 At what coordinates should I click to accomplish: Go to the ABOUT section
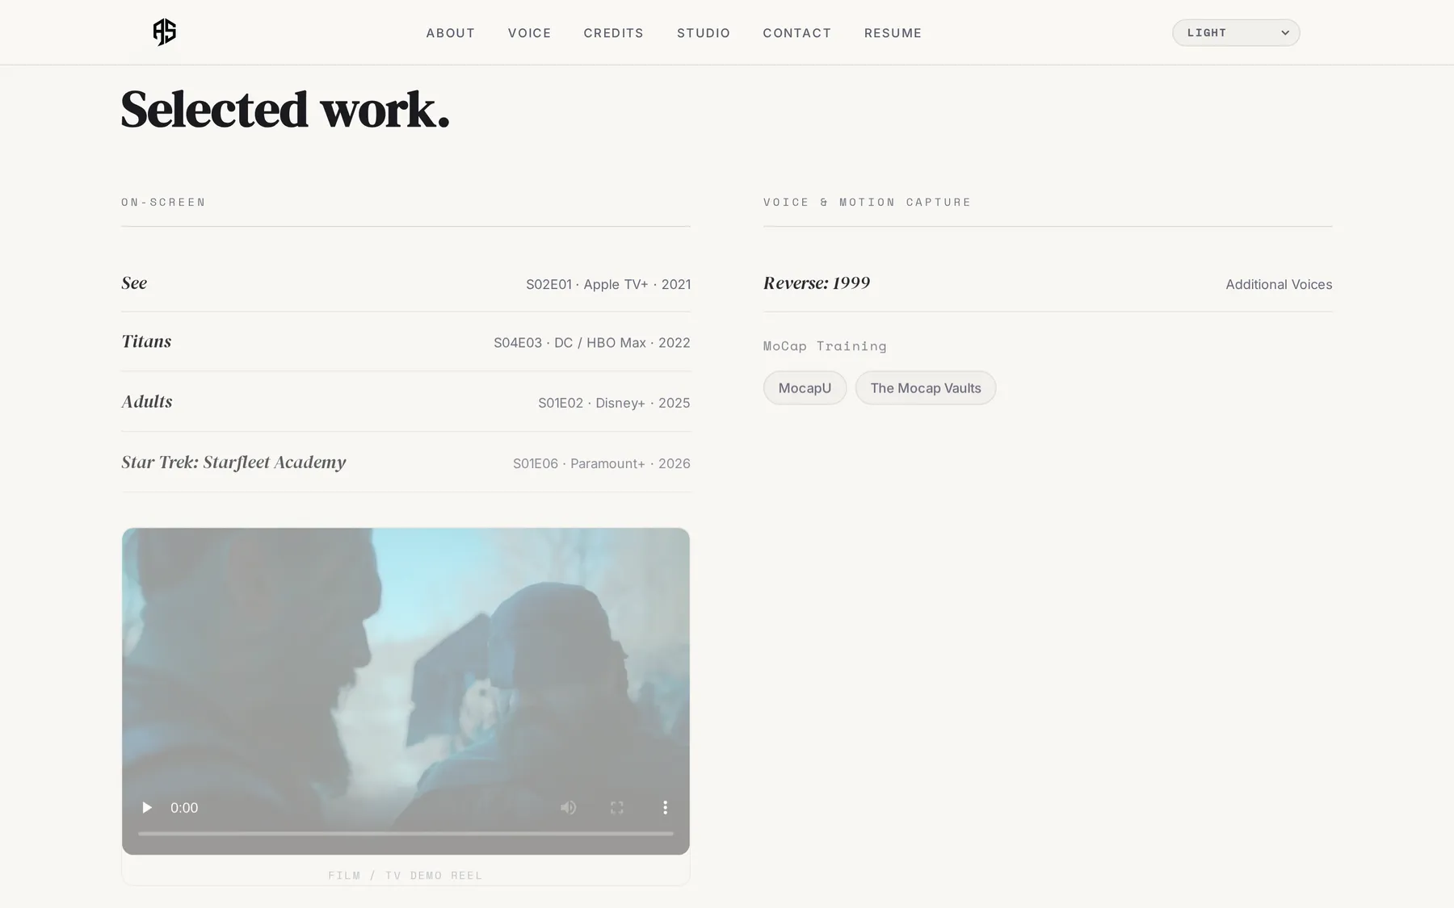coord(451,33)
